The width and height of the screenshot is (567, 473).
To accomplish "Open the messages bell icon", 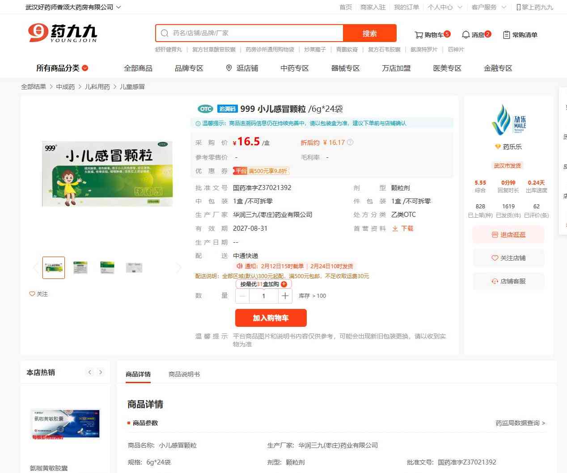I will click(465, 35).
